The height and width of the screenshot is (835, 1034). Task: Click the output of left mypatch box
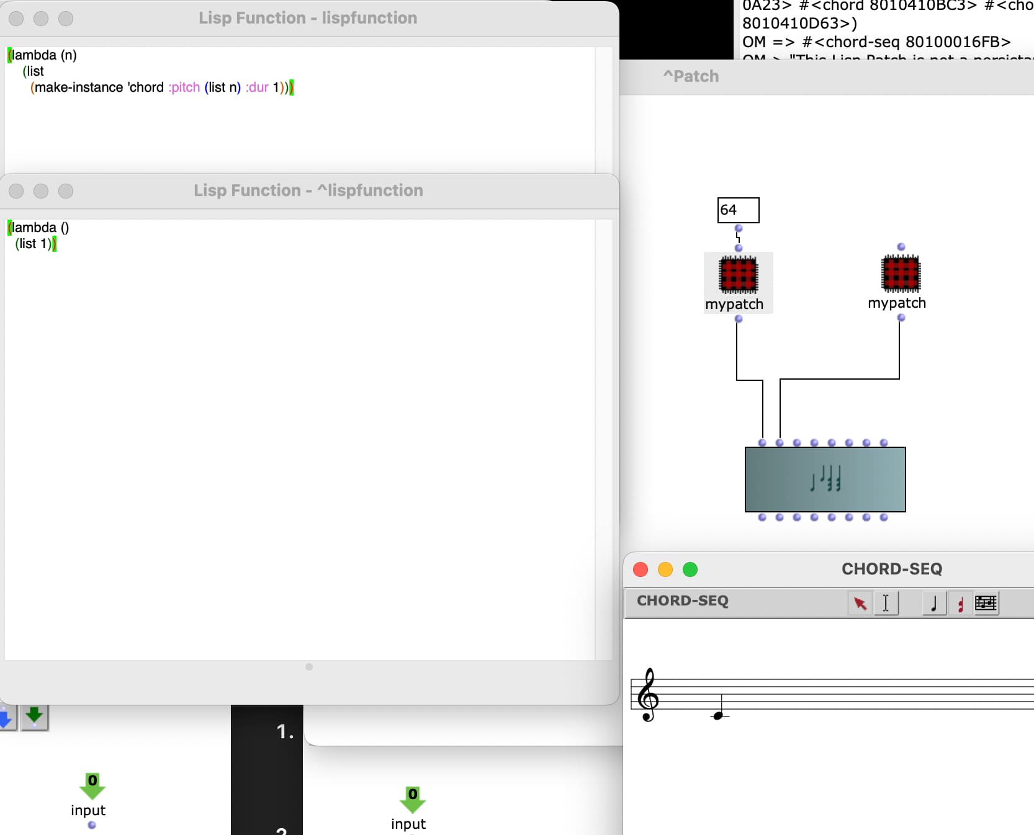pyautogui.click(x=739, y=319)
